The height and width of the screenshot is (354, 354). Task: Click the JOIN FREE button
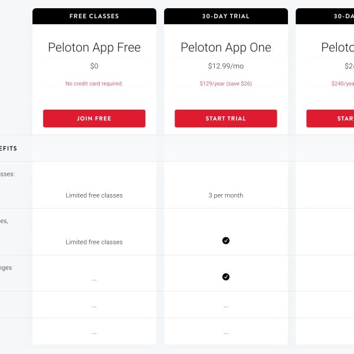pos(94,119)
